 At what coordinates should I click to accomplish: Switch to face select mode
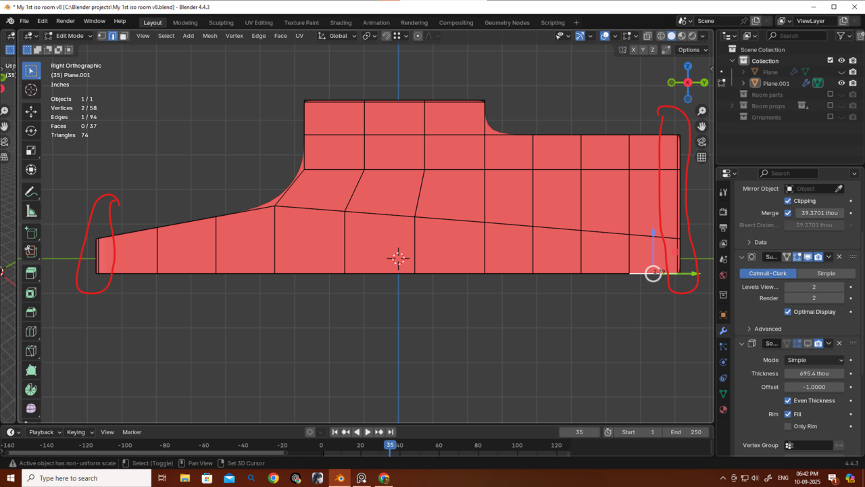(x=124, y=36)
